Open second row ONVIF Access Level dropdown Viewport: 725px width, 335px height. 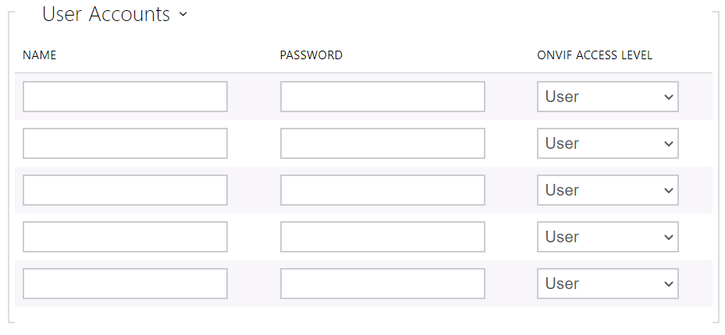pyautogui.click(x=607, y=143)
